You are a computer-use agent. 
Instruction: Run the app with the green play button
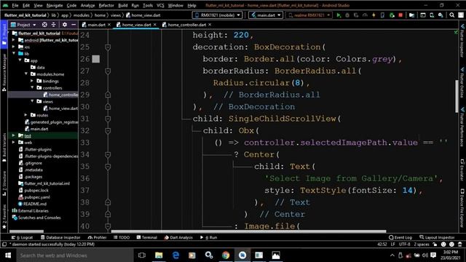coord(339,15)
